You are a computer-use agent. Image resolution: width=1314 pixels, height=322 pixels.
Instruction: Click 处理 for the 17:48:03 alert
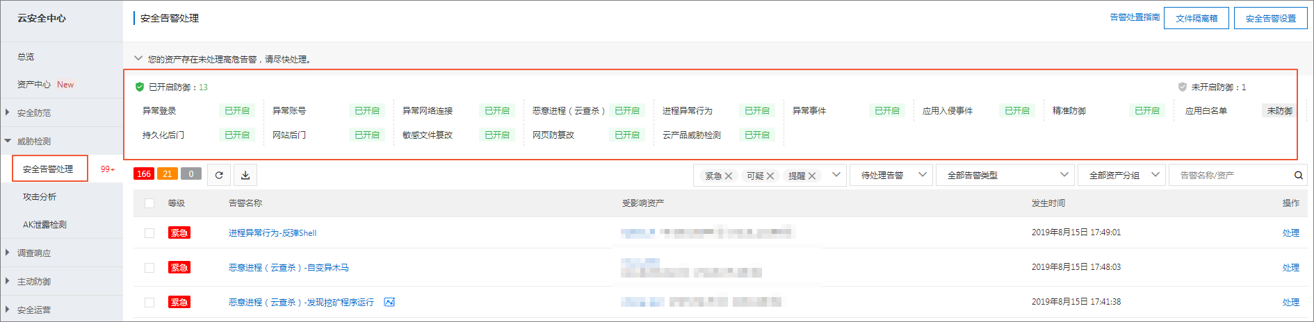click(1290, 268)
